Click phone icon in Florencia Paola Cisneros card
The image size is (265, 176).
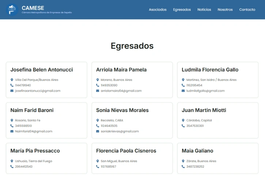(98, 167)
